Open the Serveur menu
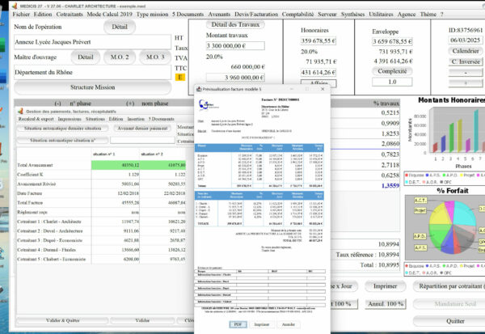The width and height of the screenshot is (485, 334). pos(327,15)
